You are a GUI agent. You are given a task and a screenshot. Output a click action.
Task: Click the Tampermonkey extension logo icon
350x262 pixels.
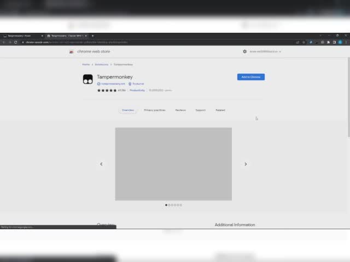[x=87, y=79]
